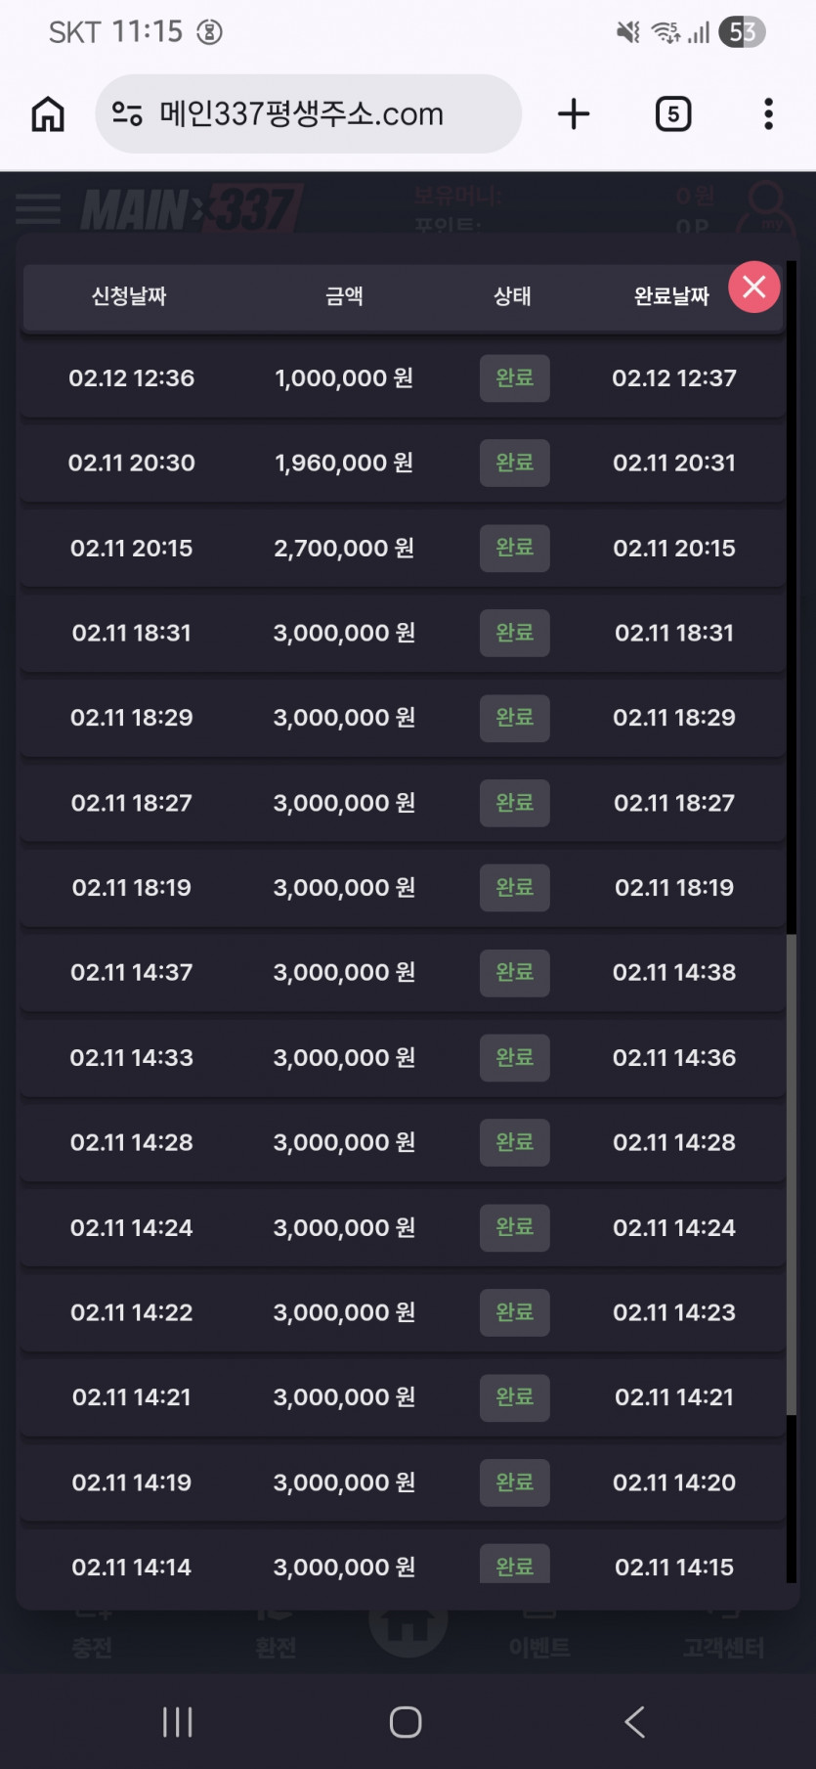This screenshot has width=816, height=1769.
Task: Tap the 완료 status on 2,700,000 원 row
Action: pos(514,548)
